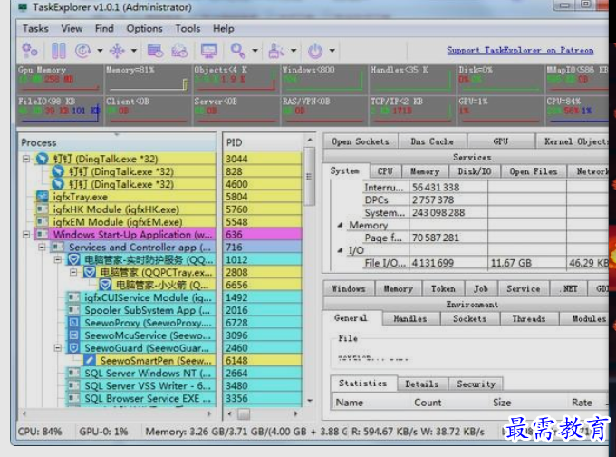Follow the Support TaskExplorer on Patreon link

(520, 51)
